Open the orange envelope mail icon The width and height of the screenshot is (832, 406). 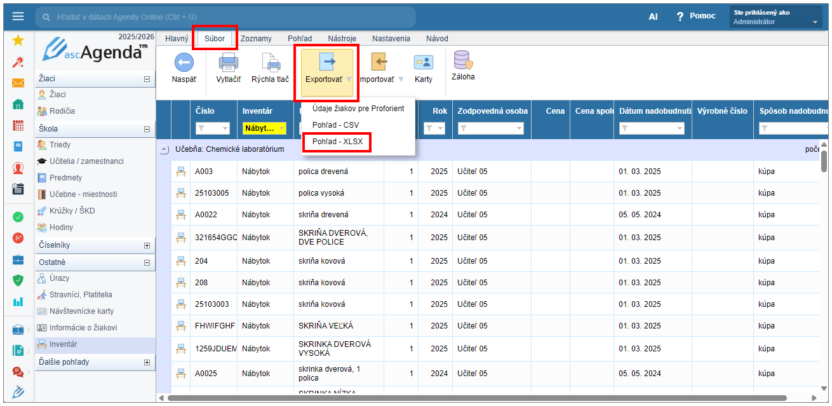(x=18, y=83)
